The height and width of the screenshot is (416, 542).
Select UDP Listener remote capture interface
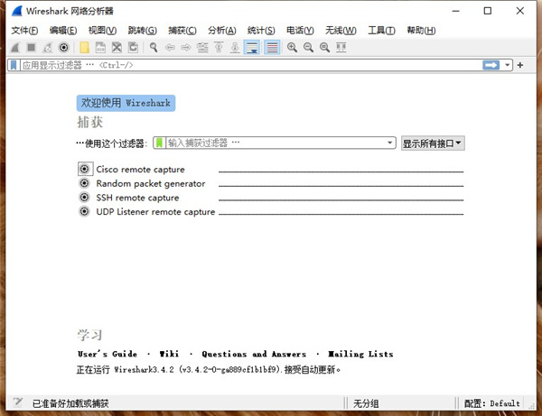(x=155, y=212)
